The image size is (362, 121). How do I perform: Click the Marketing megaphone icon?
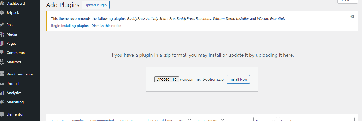tap(2, 102)
